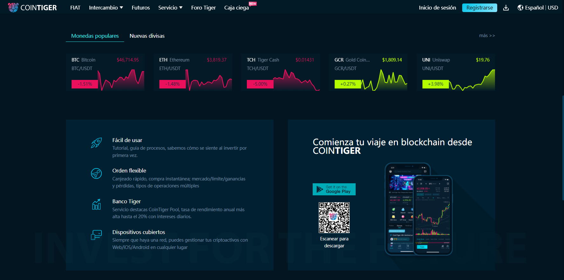The width and height of the screenshot is (564, 280).
Task: Click the TCH -5.00% change badge
Action: (x=260, y=84)
